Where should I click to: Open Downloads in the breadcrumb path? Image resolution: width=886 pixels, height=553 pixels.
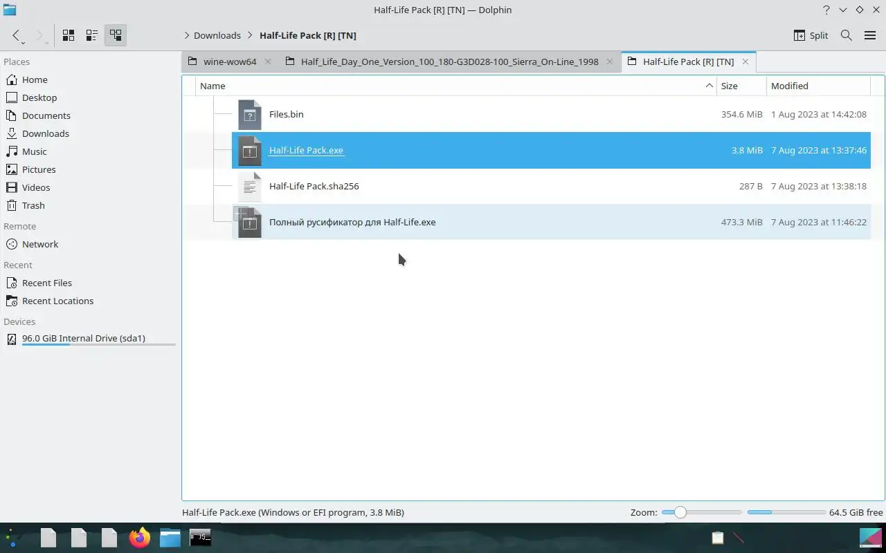pyautogui.click(x=217, y=35)
